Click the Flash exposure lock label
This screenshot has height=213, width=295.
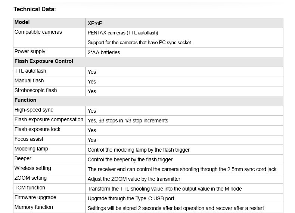tap(37, 130)
